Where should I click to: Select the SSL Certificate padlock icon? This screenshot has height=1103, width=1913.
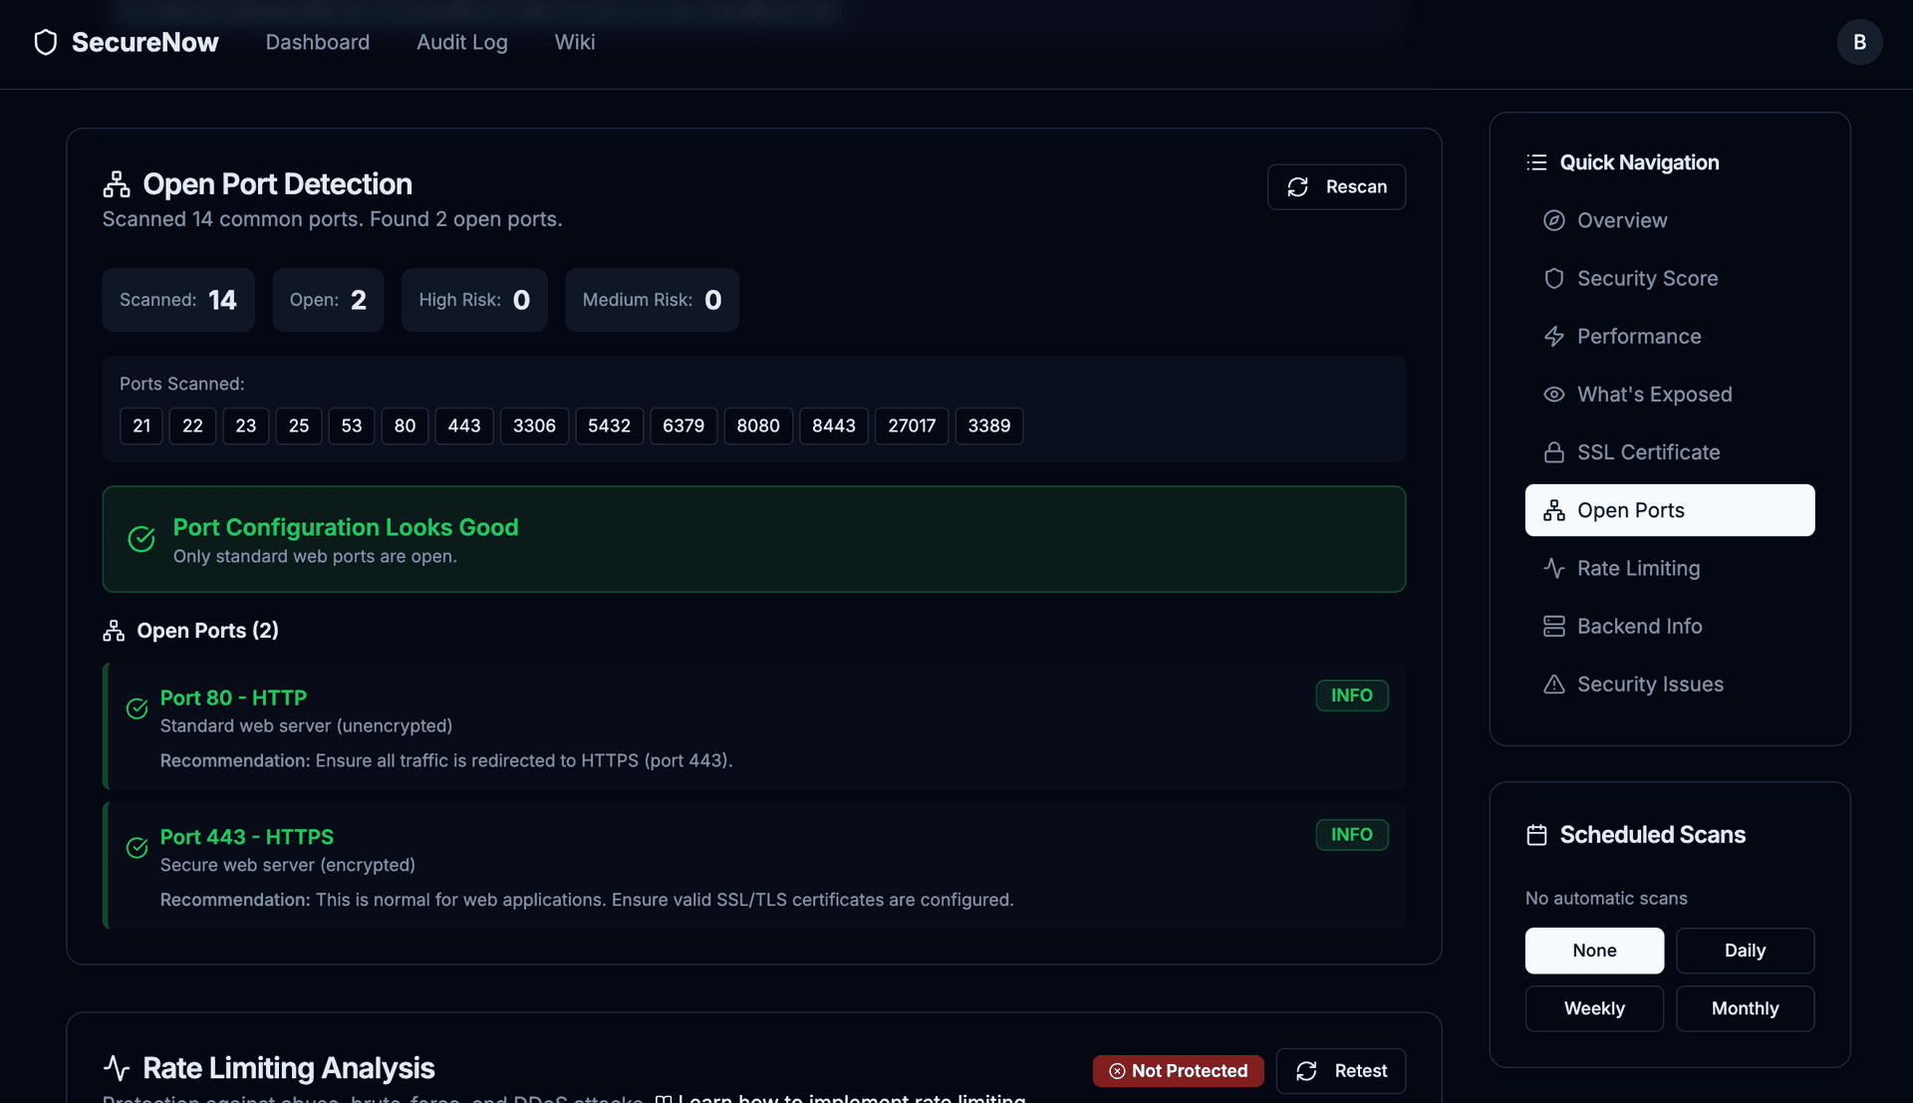pos(1554,451)
